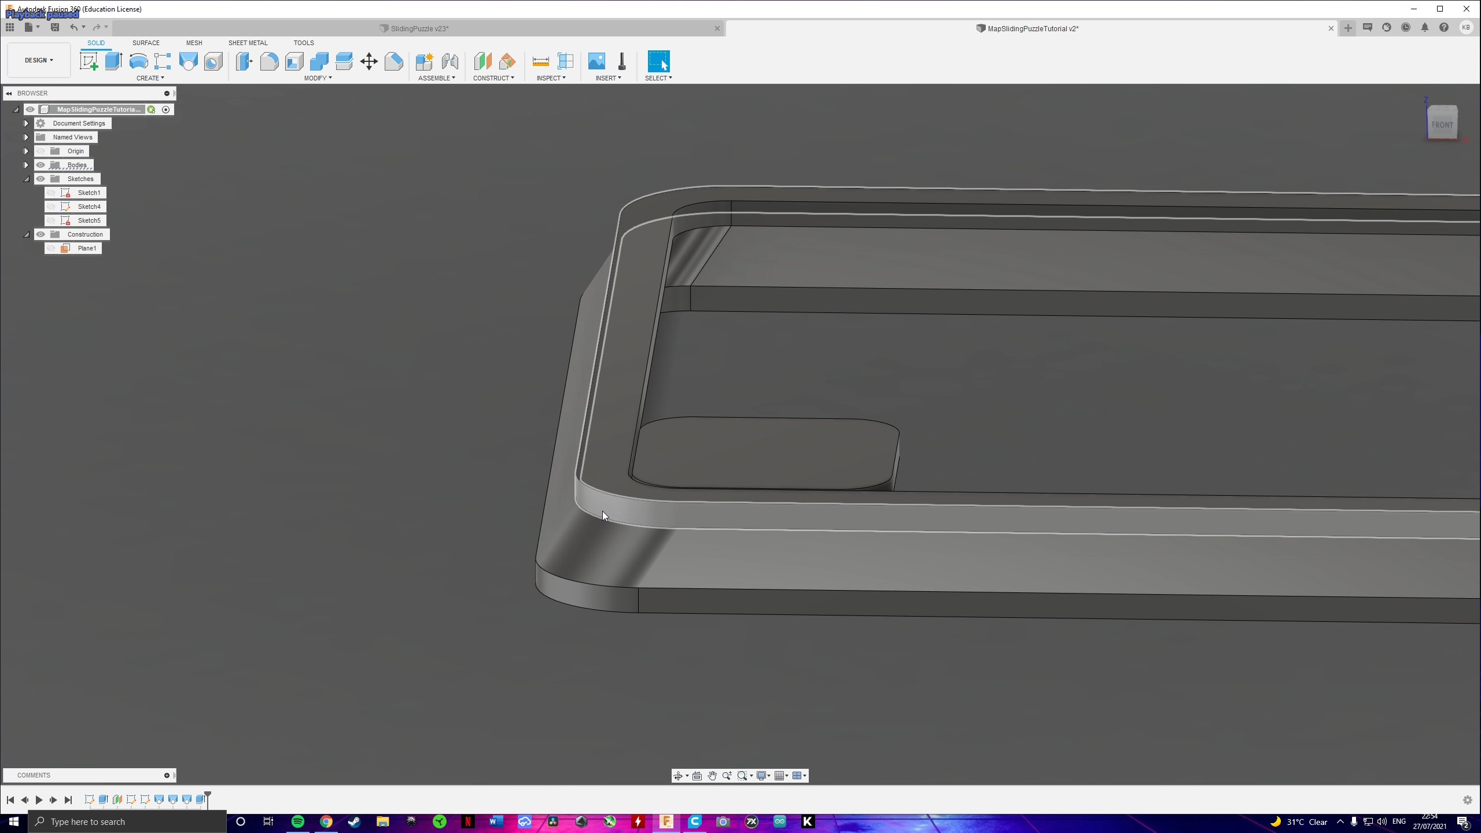
Task: Select the Create Sketch tool
Action: [89, 61]
